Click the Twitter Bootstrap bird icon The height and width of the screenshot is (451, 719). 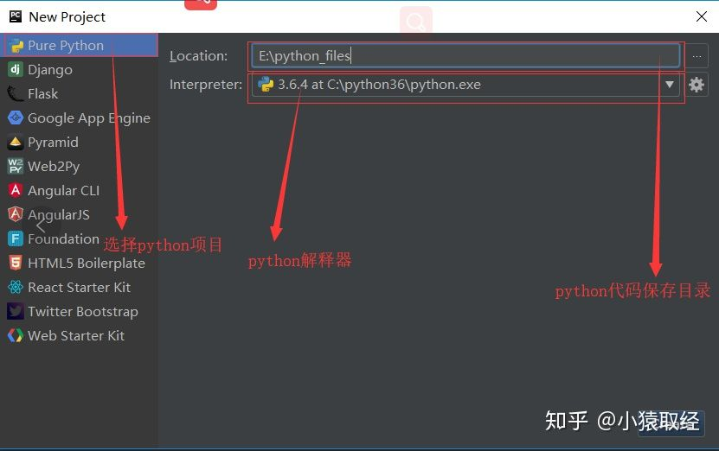pos(15,311)
